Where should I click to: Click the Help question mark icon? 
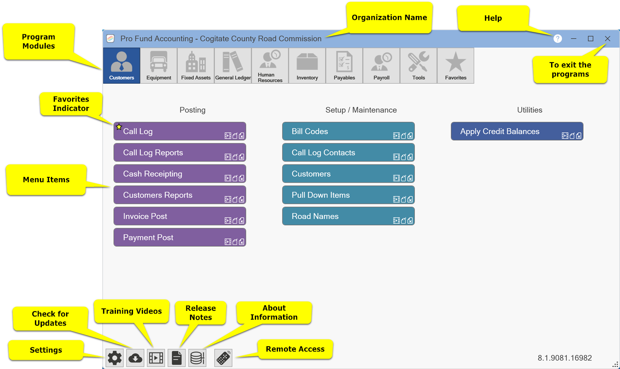(x=557, y=39)
